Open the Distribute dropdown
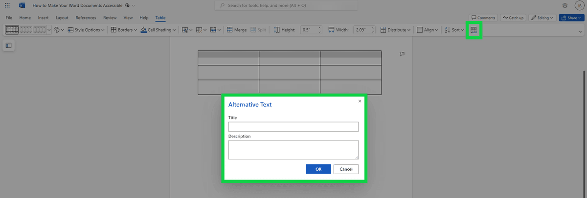Viewport: 587px width, 198px height. 396,30
